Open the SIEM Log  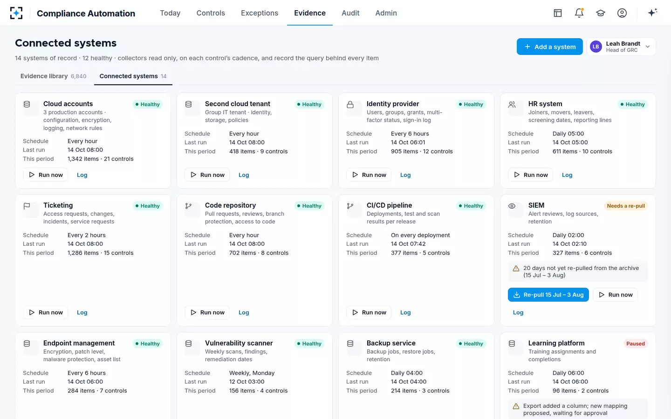tap(518, 312)
